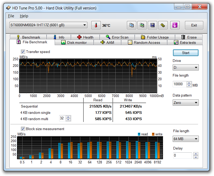The width and height of the screenshot is (214, 176).
Task: Expand the Drive D: dropdown
Action: pos(185,68)
